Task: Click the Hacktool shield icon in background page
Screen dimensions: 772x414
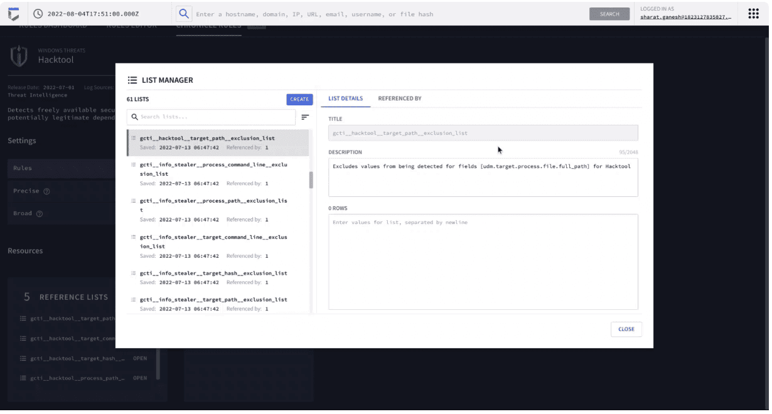Action: click(19, 56)
